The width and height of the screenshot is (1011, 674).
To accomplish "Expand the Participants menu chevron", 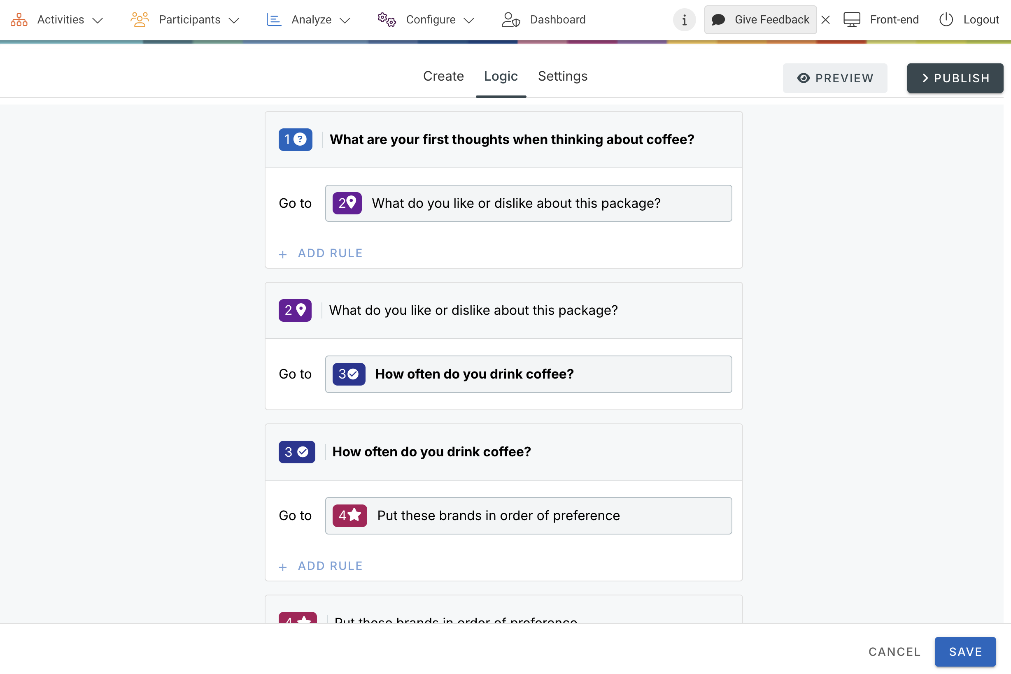I will pos(234,20).
